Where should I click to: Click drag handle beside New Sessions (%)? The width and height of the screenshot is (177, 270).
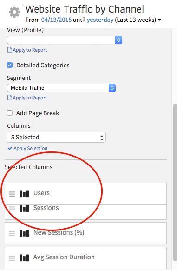click(x=12, y=233)
